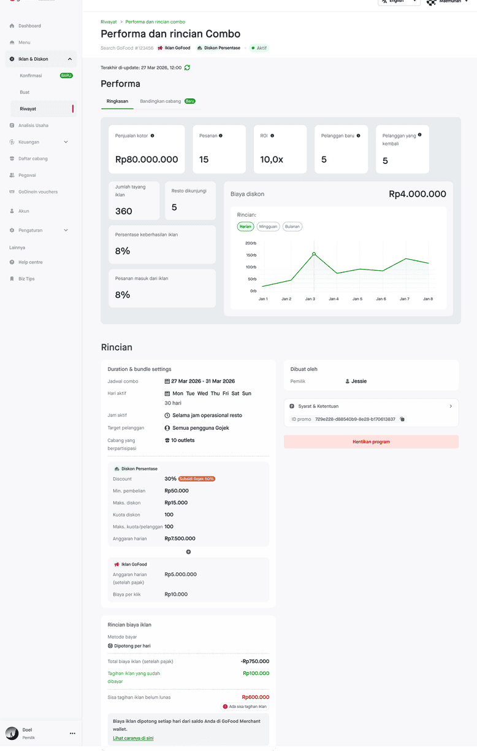The image size is (477, 751).
Task: Refresh the last-updated data icon
Action: (187, 68)
